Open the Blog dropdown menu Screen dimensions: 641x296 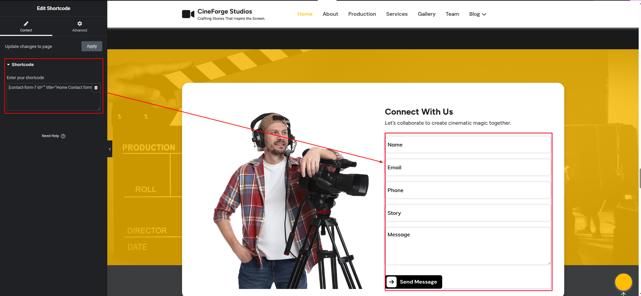click(x=477, y=14)
